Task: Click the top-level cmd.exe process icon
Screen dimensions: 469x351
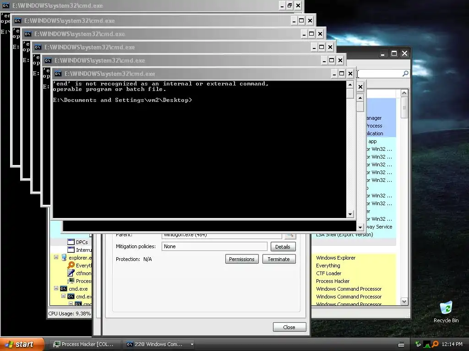Action: point(63,289)
